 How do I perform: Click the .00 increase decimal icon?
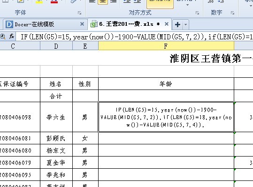click(x=210, y=1)
